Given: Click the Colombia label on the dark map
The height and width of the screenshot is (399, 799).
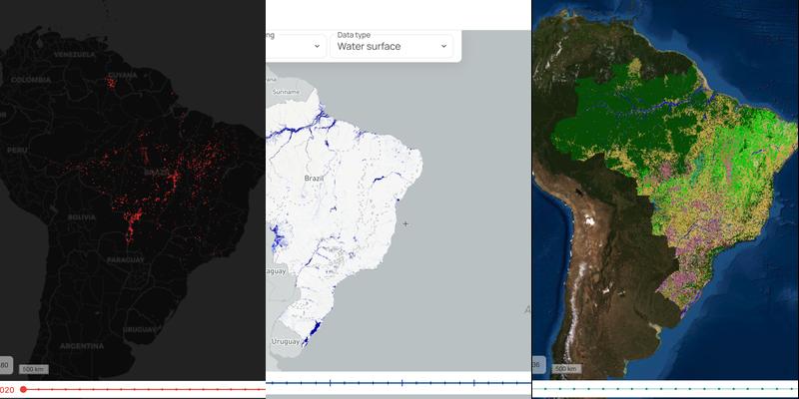Looking at the screenshot, I should [x=31, y=80].
